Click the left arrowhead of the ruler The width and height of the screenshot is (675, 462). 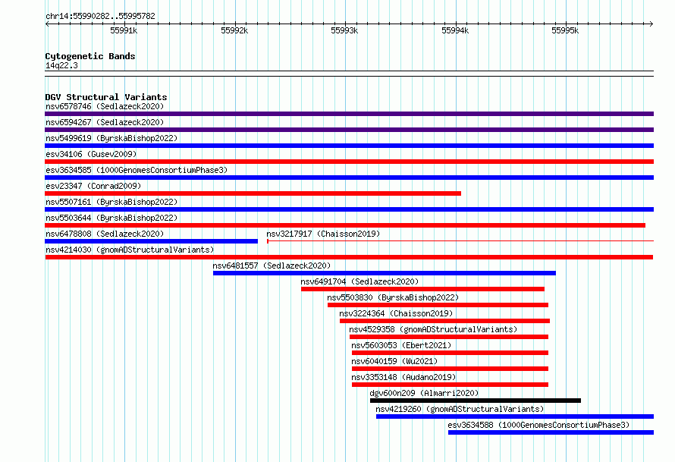[x=47, y=24]
